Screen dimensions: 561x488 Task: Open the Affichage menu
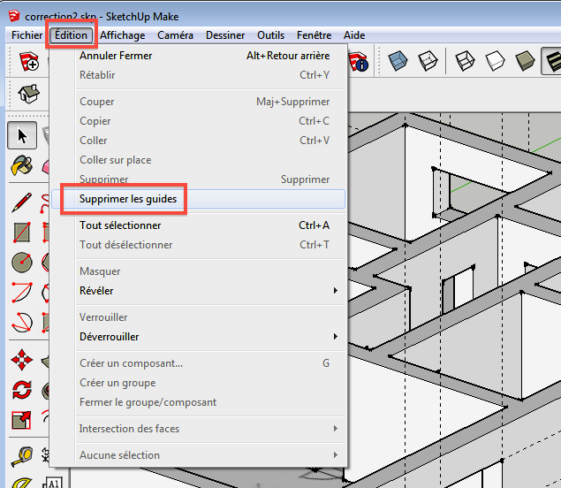pos(123,35)
